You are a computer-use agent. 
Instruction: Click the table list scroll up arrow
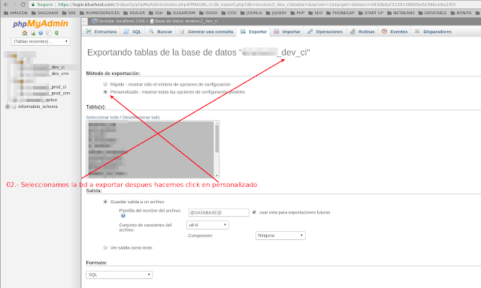click(x=217, y=123)
